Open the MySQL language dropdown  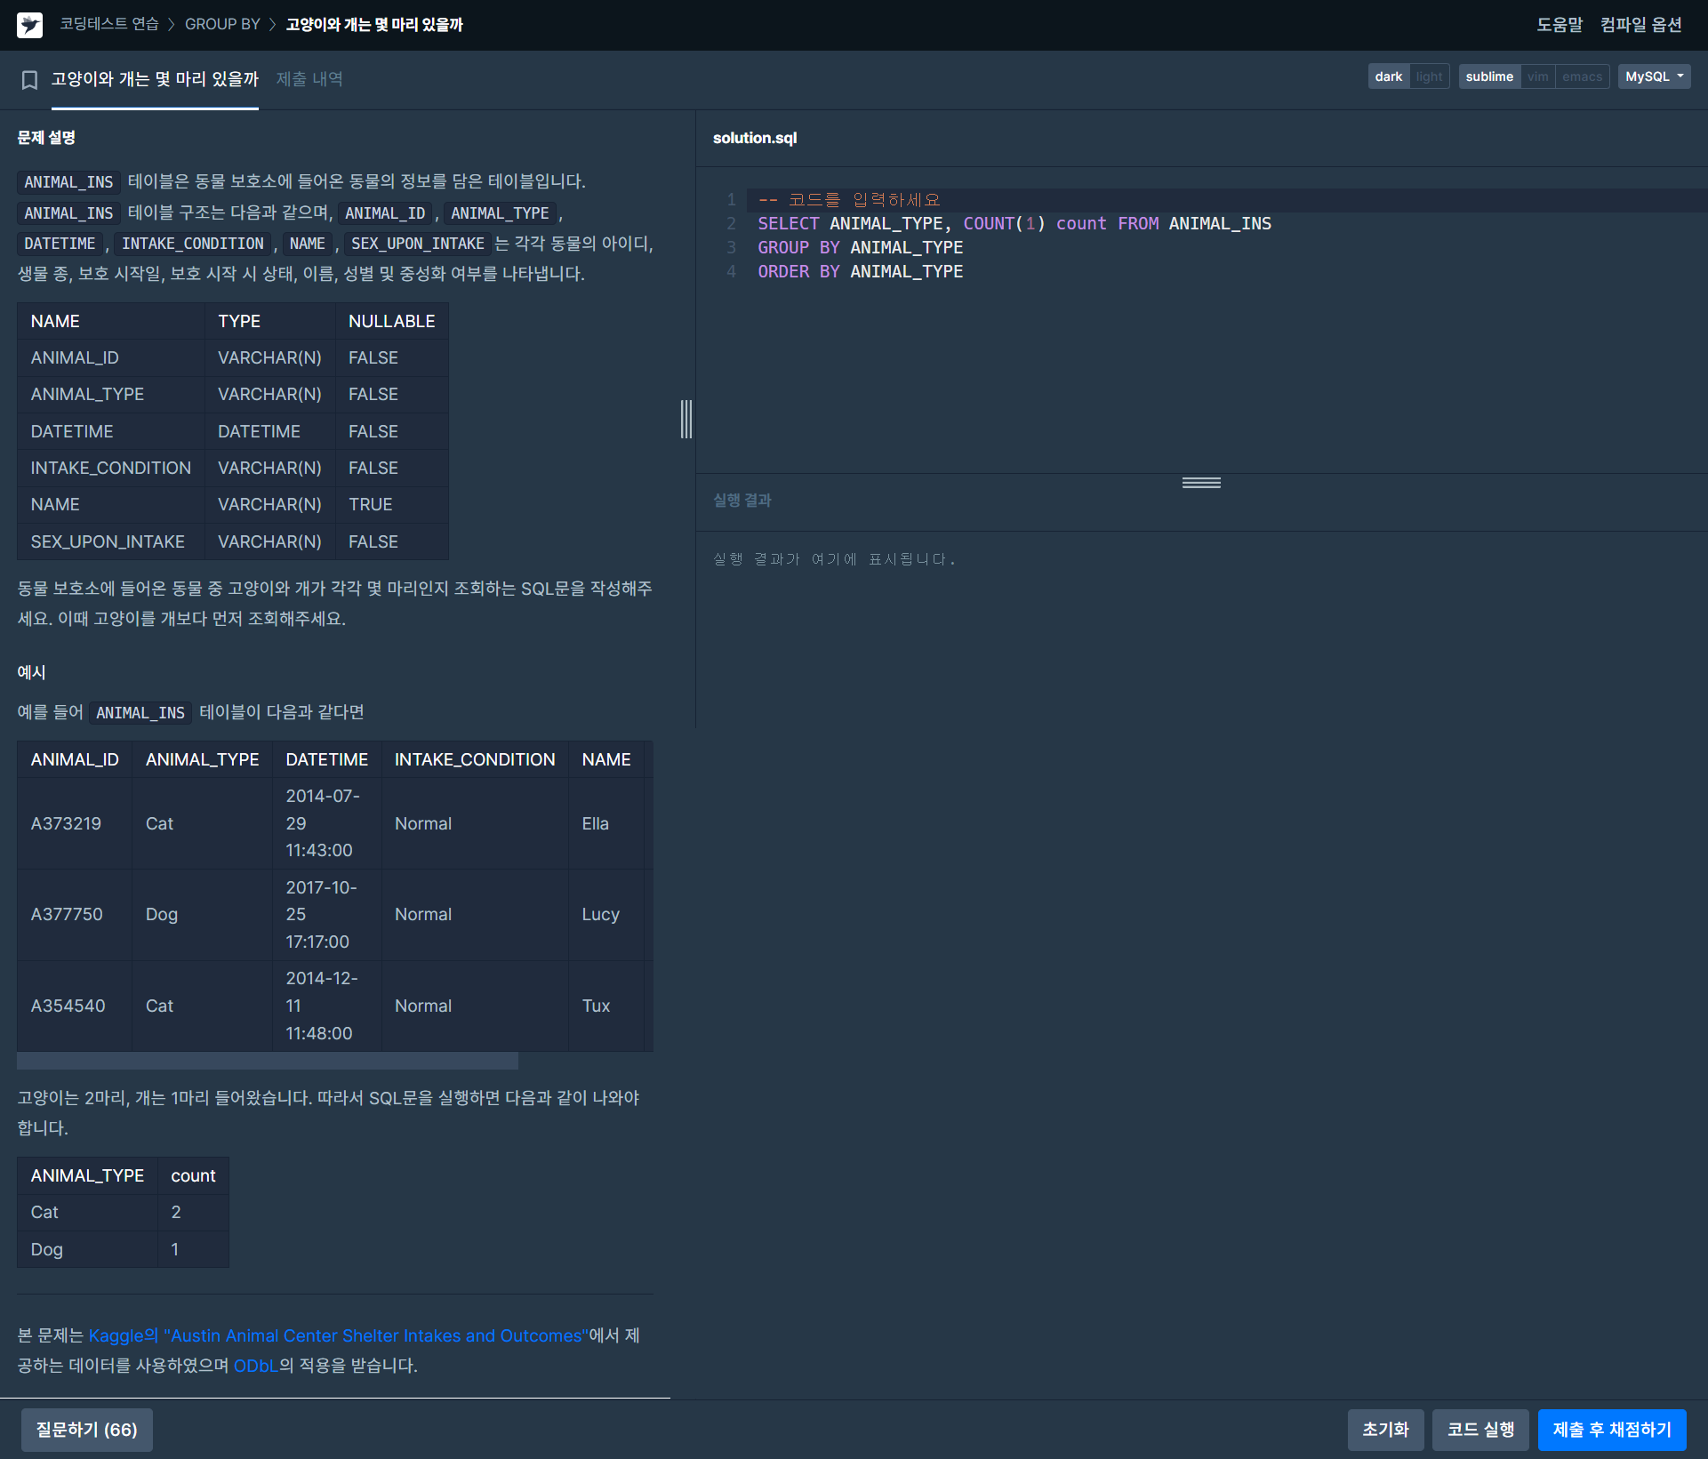[x=1653, y=76]
